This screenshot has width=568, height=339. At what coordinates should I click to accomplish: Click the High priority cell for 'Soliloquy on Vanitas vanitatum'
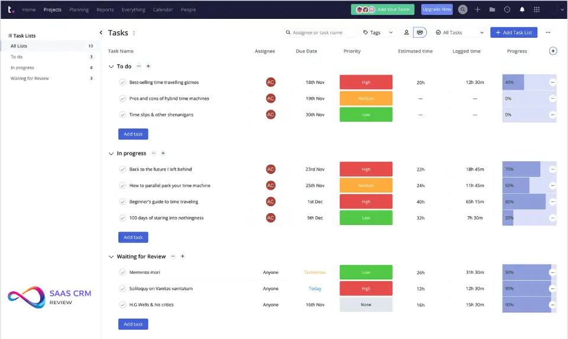tap(366, 289)
